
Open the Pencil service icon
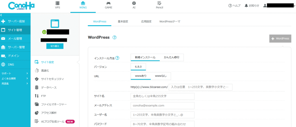click(x=159, y=3)
